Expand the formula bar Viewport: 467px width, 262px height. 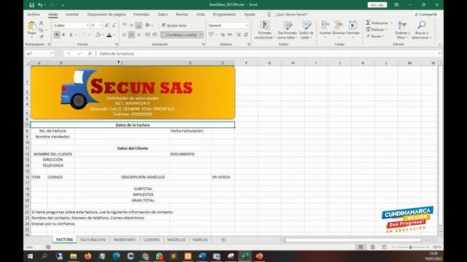point(439,53)
